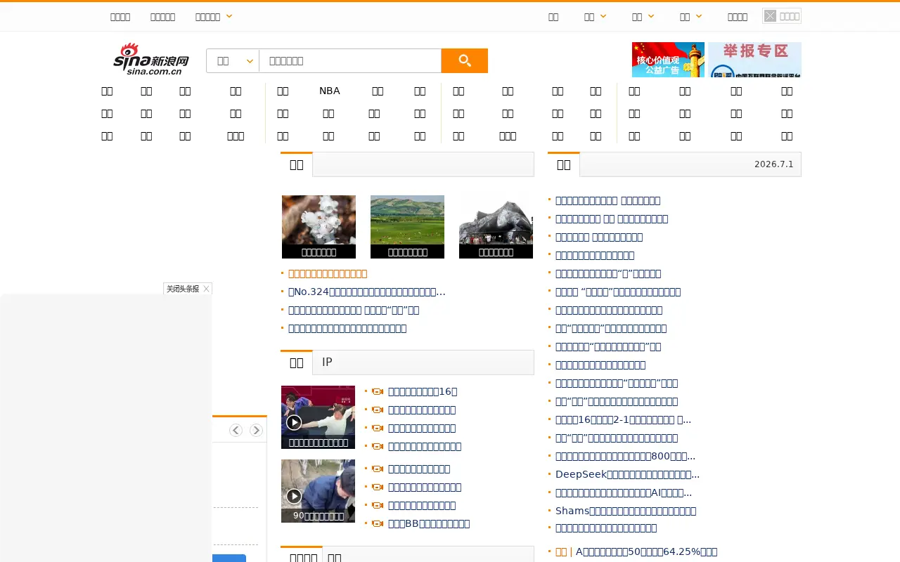Screen dimensions: 900x562
Task: Play the video thumbnail captioned starting with 90
Action: pos(318,491)
